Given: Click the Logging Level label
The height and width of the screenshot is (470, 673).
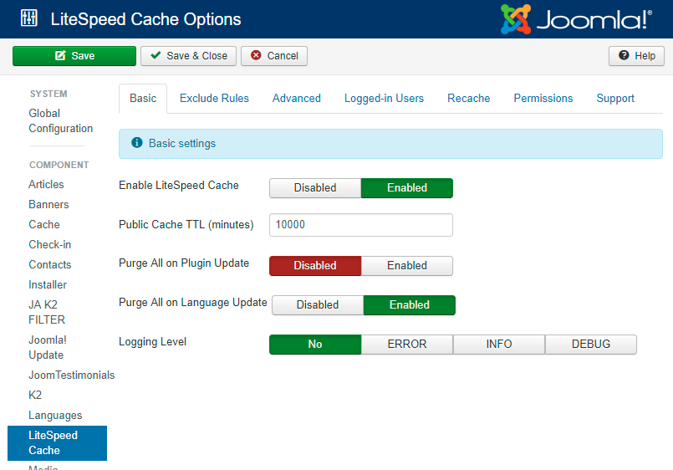Looking at the screenshot, I should (152, 342).
